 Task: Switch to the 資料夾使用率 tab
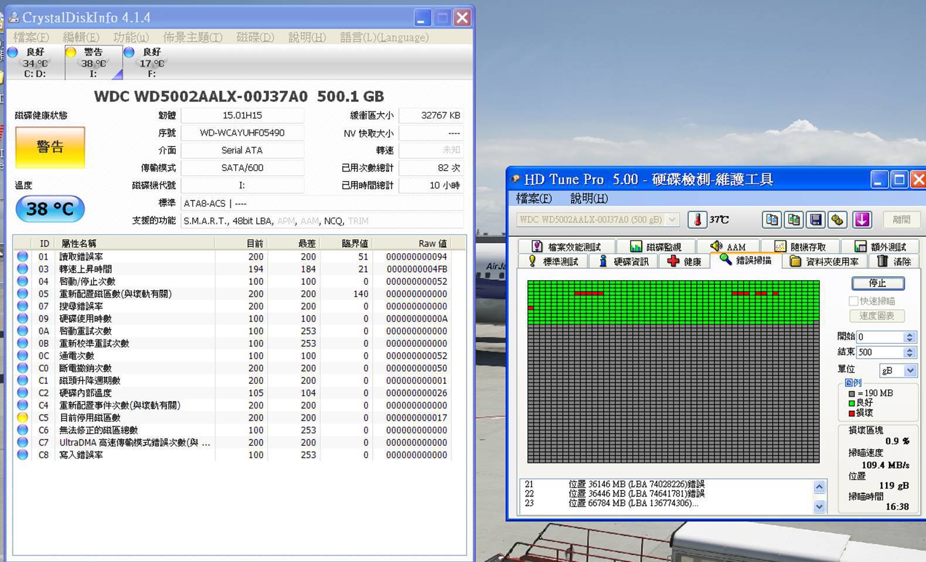click(824, 261)
